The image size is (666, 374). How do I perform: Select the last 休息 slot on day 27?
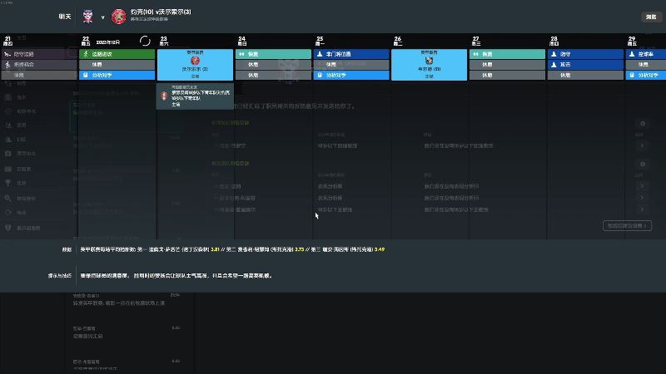click(507, 75)
